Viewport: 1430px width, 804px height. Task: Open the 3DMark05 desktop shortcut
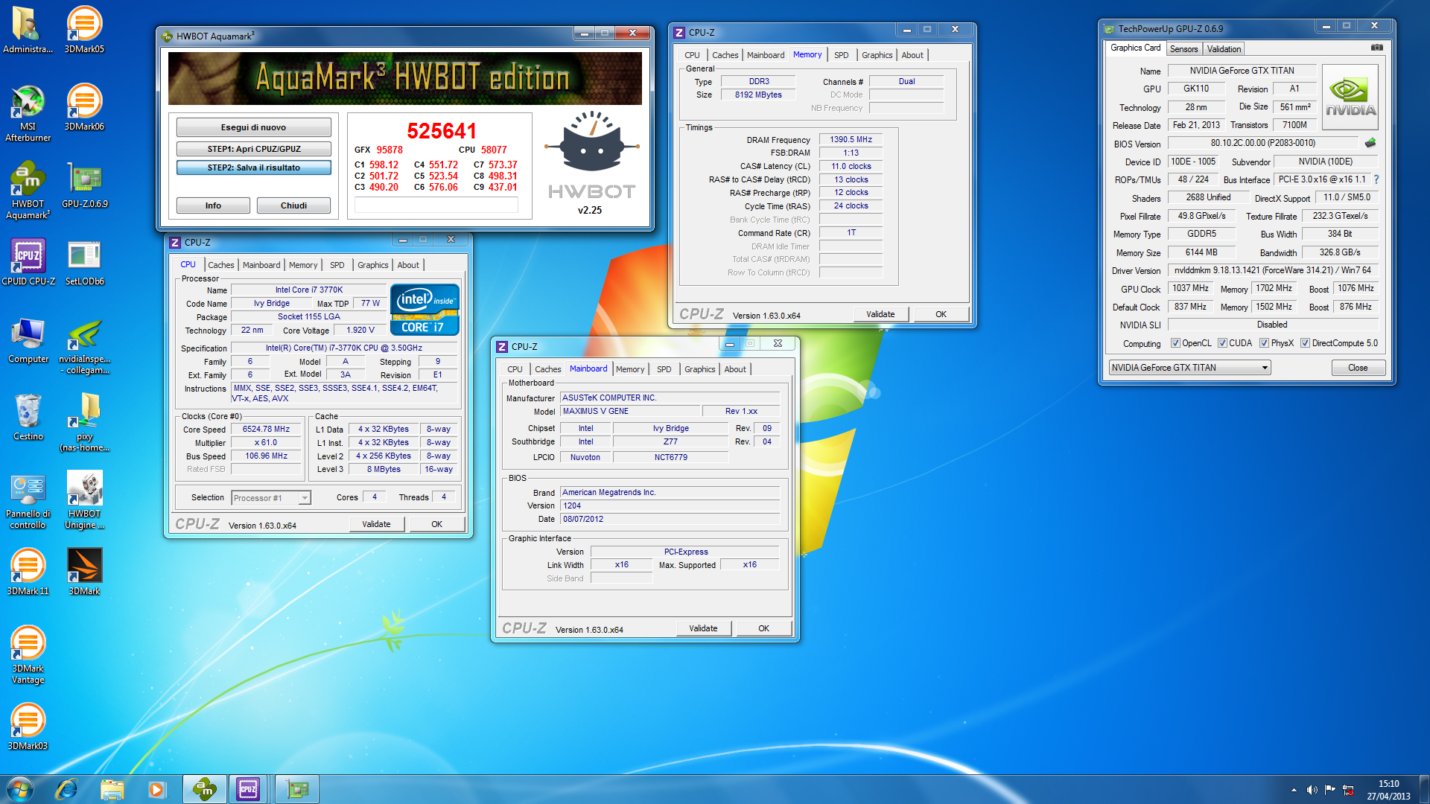coord(84,30)
